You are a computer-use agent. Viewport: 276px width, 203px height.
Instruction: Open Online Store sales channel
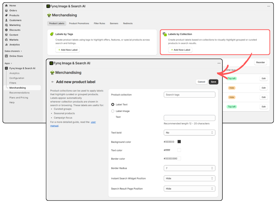pos(16,56)
